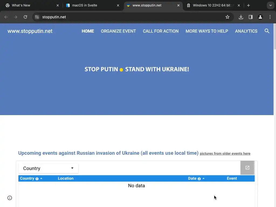276x207 pixels.
Task: Open the HOME menu item
Action: point(88,31)
